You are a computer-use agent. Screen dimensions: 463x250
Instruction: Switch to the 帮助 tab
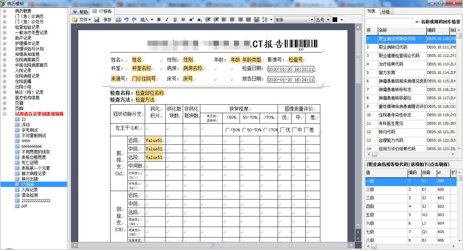(80, 12)
